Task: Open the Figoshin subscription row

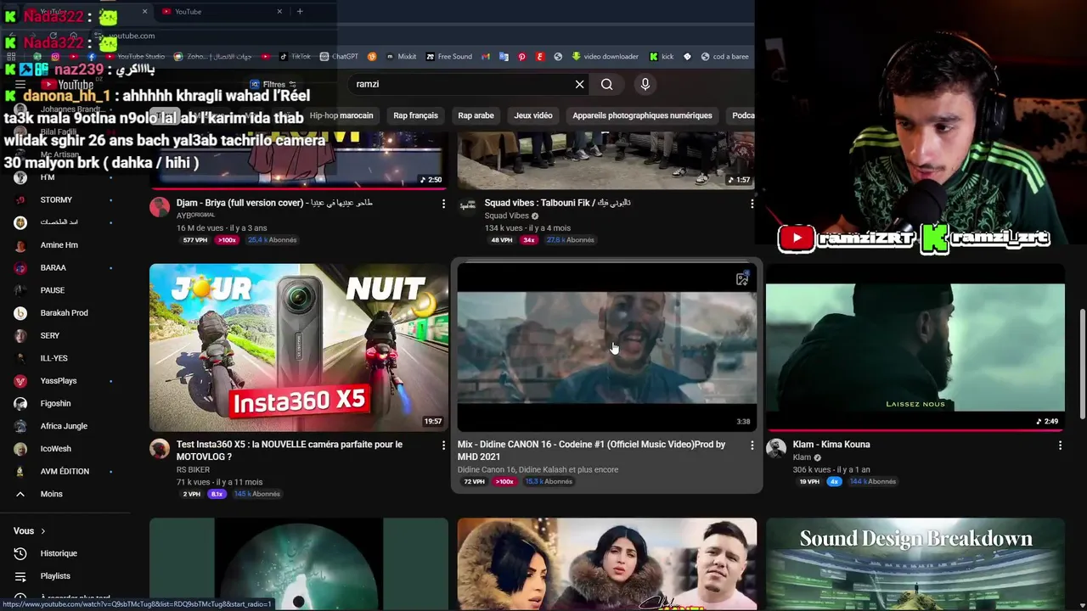Action: pos(55,404)
